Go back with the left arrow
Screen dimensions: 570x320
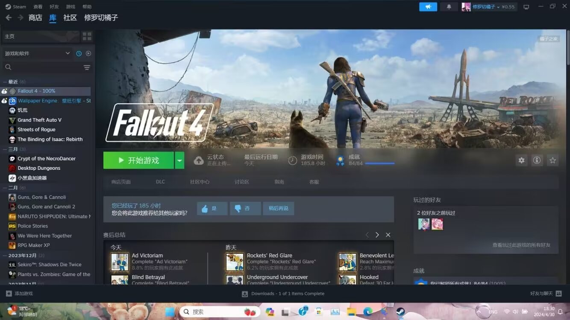8,18
